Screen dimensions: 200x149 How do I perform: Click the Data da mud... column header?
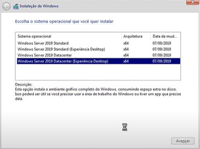[x=165, y=36]
